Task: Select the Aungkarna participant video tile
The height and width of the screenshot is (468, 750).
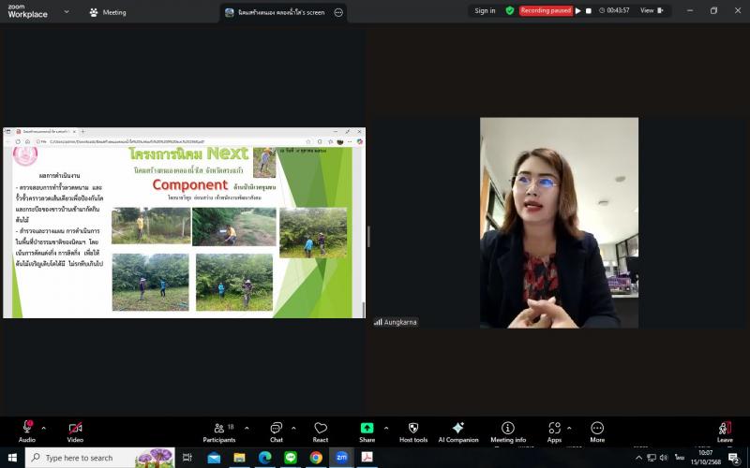Action: [559, 223]
